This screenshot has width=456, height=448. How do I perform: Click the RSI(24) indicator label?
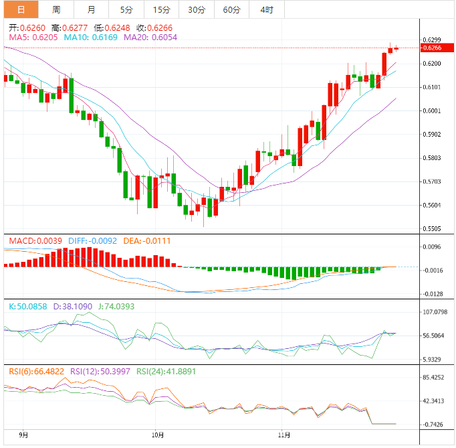coord(165,371)
